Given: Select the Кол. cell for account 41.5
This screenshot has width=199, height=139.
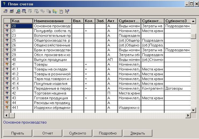Looking at the screenshot, I should (x=89, y=88).
